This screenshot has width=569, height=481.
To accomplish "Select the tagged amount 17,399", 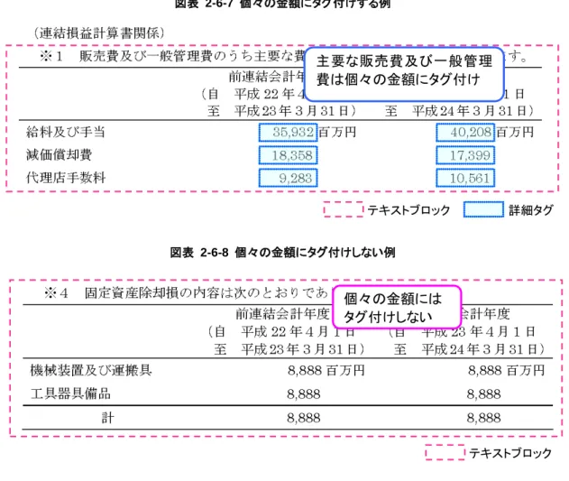I will [x=465, y=155].
